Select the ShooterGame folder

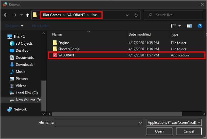pyautogui.click(x=69, y=49)
